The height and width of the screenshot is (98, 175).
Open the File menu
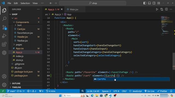click(9, 3)
